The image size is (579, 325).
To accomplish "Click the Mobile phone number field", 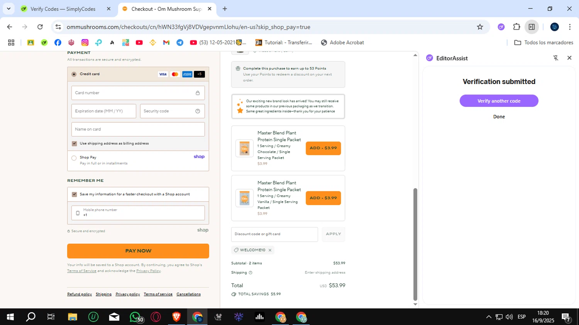I will point(138,213).
